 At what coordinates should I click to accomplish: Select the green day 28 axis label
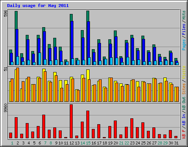[160, 143]
